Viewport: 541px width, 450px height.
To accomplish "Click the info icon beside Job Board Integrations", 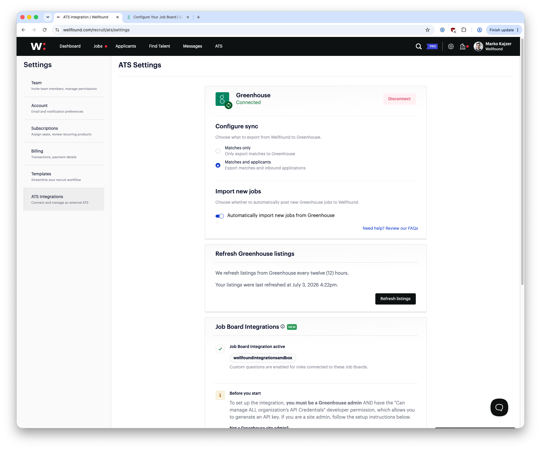I will (283, 326).
